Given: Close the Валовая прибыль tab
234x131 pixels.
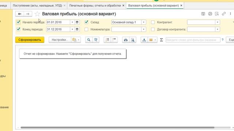Looking at the screenshot, I should click(181, 5).
